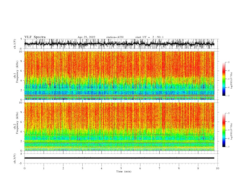The height and width of the screenshot is (189, 245).
Task: Click the "8" kHz tick of ch.2 frequency axis
Action: 22,112
